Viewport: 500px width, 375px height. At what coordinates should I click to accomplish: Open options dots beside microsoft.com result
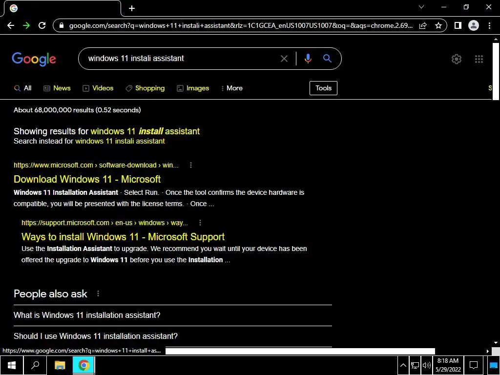coord(191,165)
